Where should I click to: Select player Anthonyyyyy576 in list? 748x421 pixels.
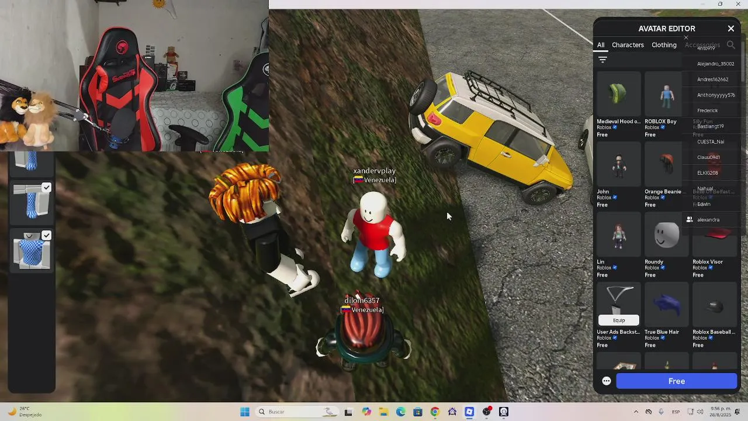[x=716, y=95]
